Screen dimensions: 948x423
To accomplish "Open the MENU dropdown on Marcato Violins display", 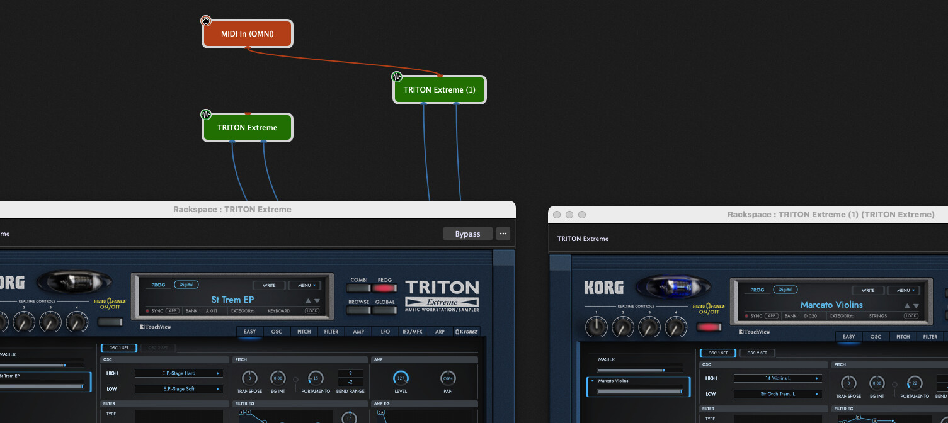I will [903, 291].
